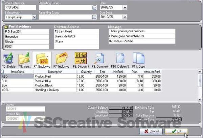
Task: Open the first Reporting Group lookup button
Action: coord(94,7)
